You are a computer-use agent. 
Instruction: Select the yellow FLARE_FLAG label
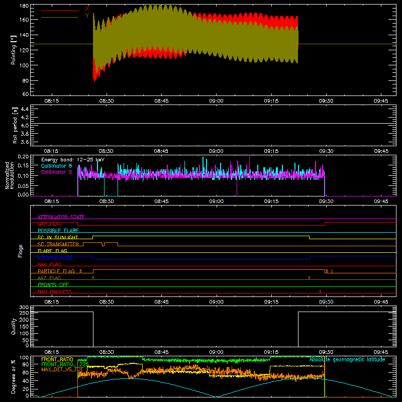pos(52,251)
